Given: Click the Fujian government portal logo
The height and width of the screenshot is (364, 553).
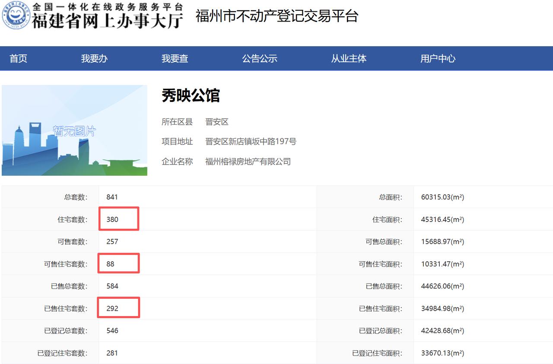Looking at the screenshot, I should click(x=16, y=16).
